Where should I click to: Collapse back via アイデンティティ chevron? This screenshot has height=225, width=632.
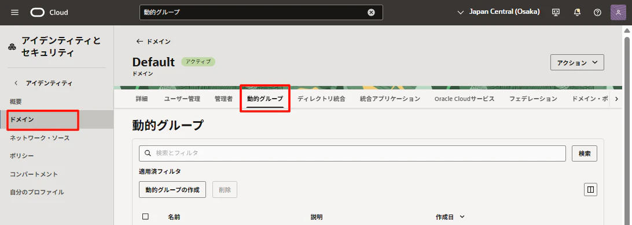16,83
